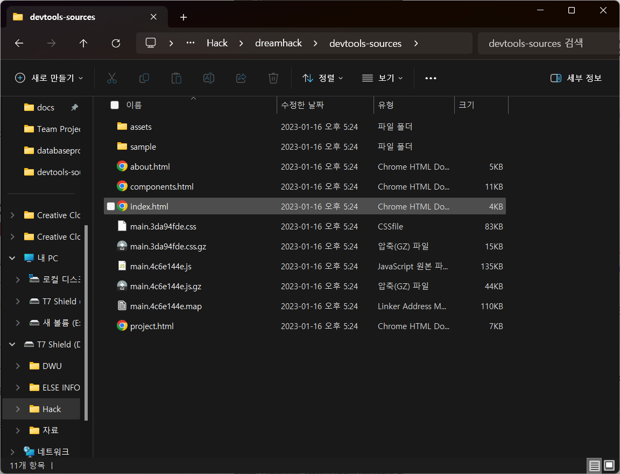Click GZ archive icon of main.3da94fde.css.gz
Screen dimensions: 620x474
point(122,246)
